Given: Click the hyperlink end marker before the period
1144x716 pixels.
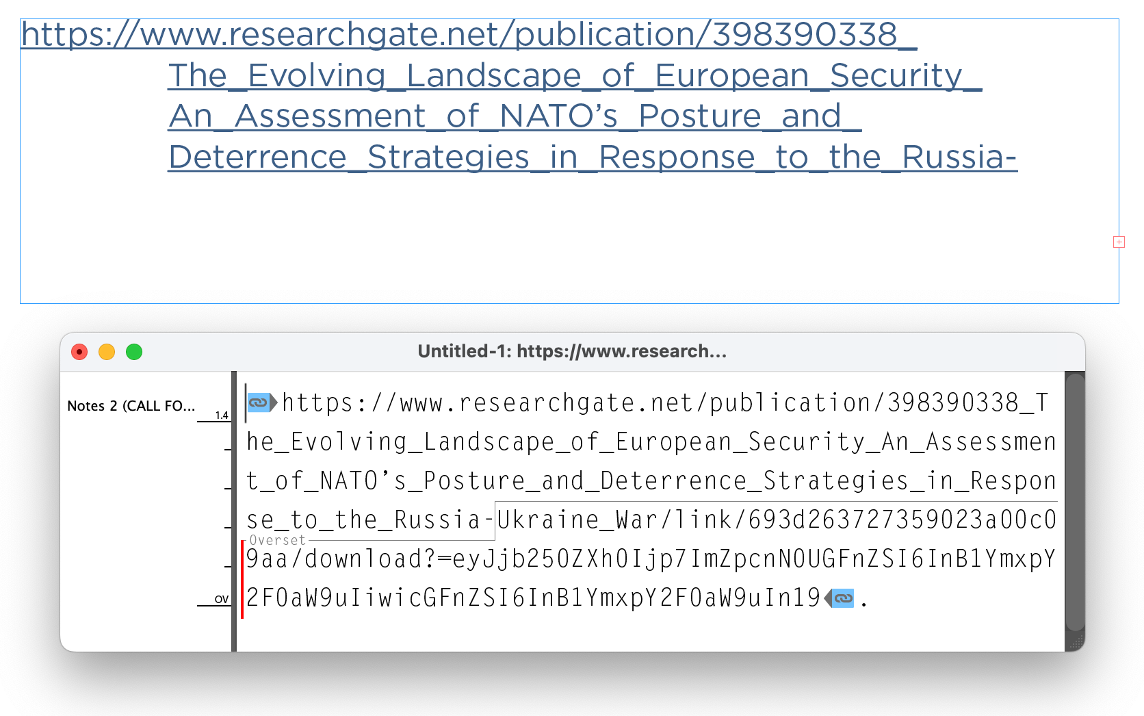Looking at the screenshot, I should 840,598.
